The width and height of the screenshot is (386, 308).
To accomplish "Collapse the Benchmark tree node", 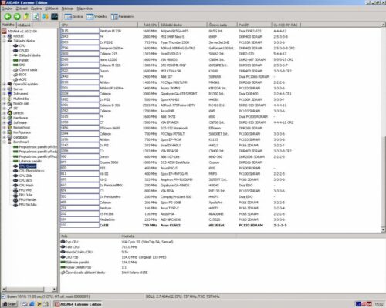I will [4, 142].
